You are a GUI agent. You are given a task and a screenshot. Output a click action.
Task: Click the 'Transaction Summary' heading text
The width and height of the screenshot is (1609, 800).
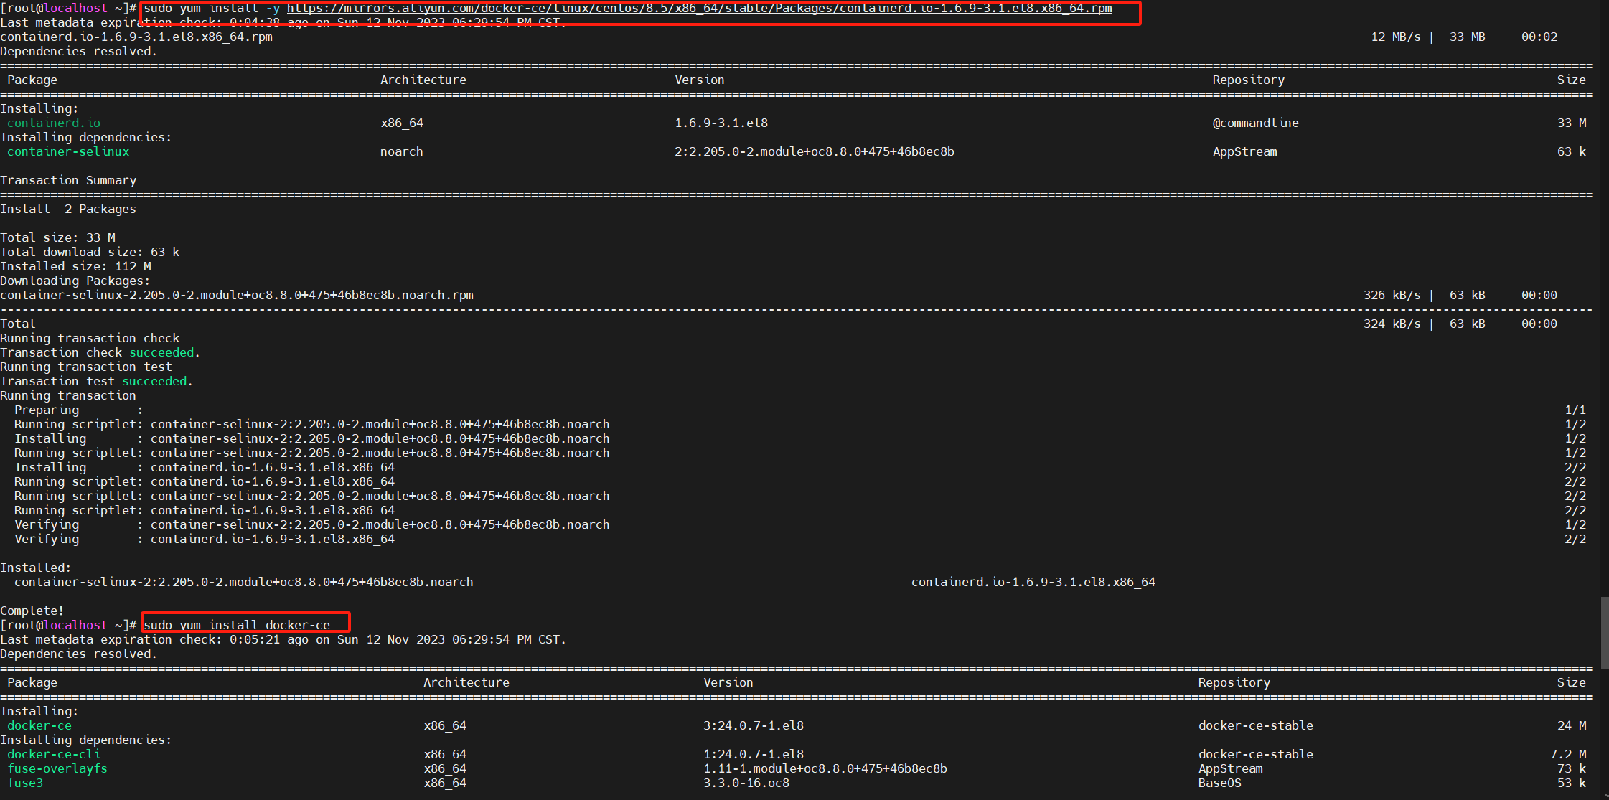[68, 180]
